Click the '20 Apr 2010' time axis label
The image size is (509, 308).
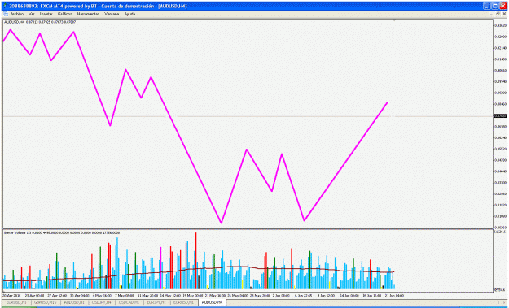(11, 296)
